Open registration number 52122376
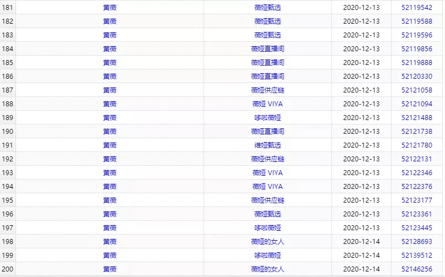Screen dimensions: 445x277 [417, 187]
